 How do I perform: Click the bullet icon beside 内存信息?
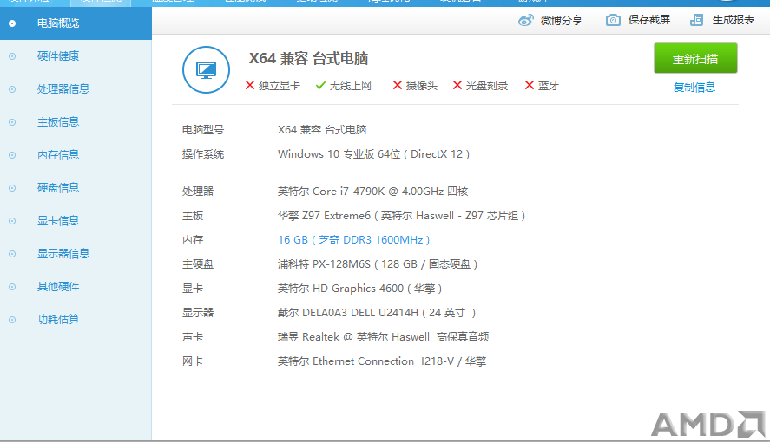click(x=12, y=155)
